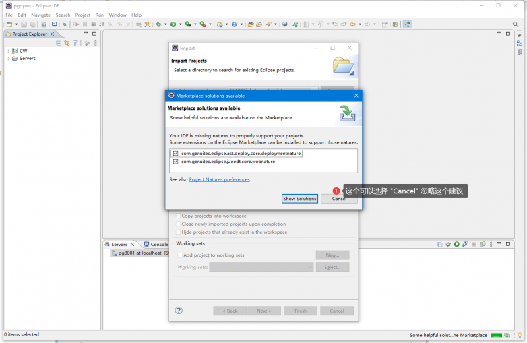Click the filter icon in Project Explorer
The height and width of the screenshot is (343, 527).
coord(75,43)
